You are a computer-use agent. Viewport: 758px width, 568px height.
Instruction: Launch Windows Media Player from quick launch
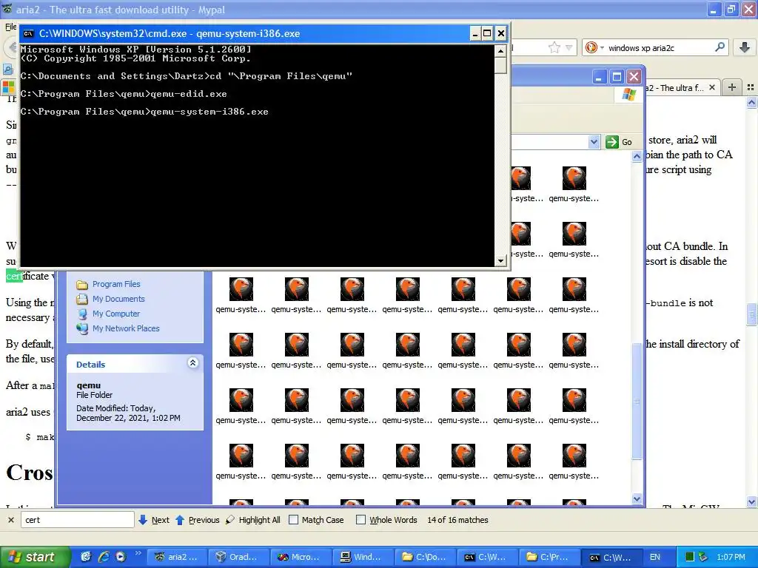pyautogui.click(x=121, y=557)
